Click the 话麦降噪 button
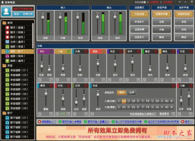Viewport: 195px width, 141px height. pos(139,29)
